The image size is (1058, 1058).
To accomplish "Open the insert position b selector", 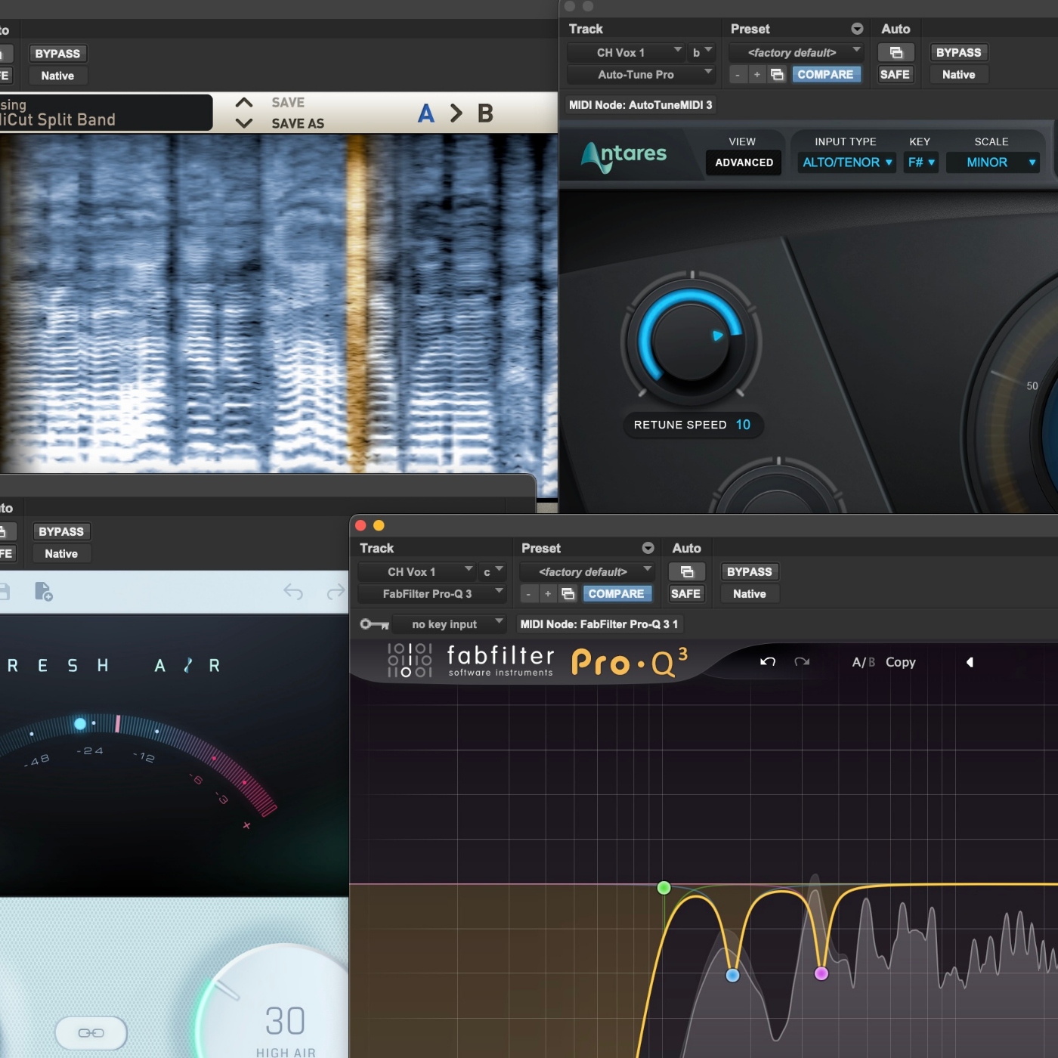I will coord(702,52).
